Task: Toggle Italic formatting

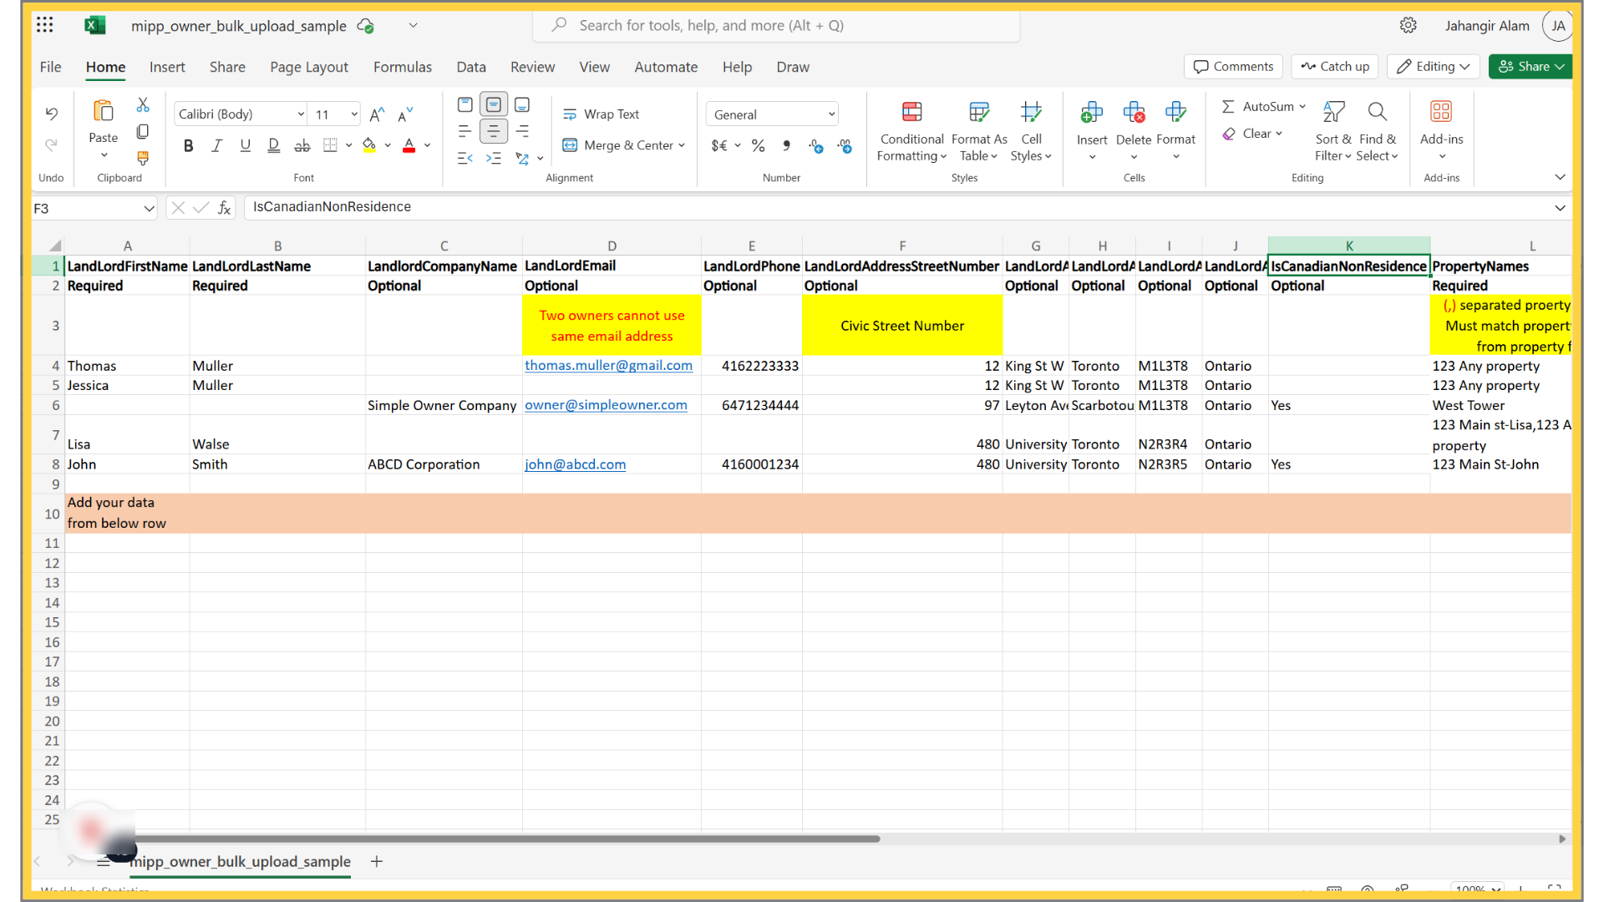Action: 217,145
